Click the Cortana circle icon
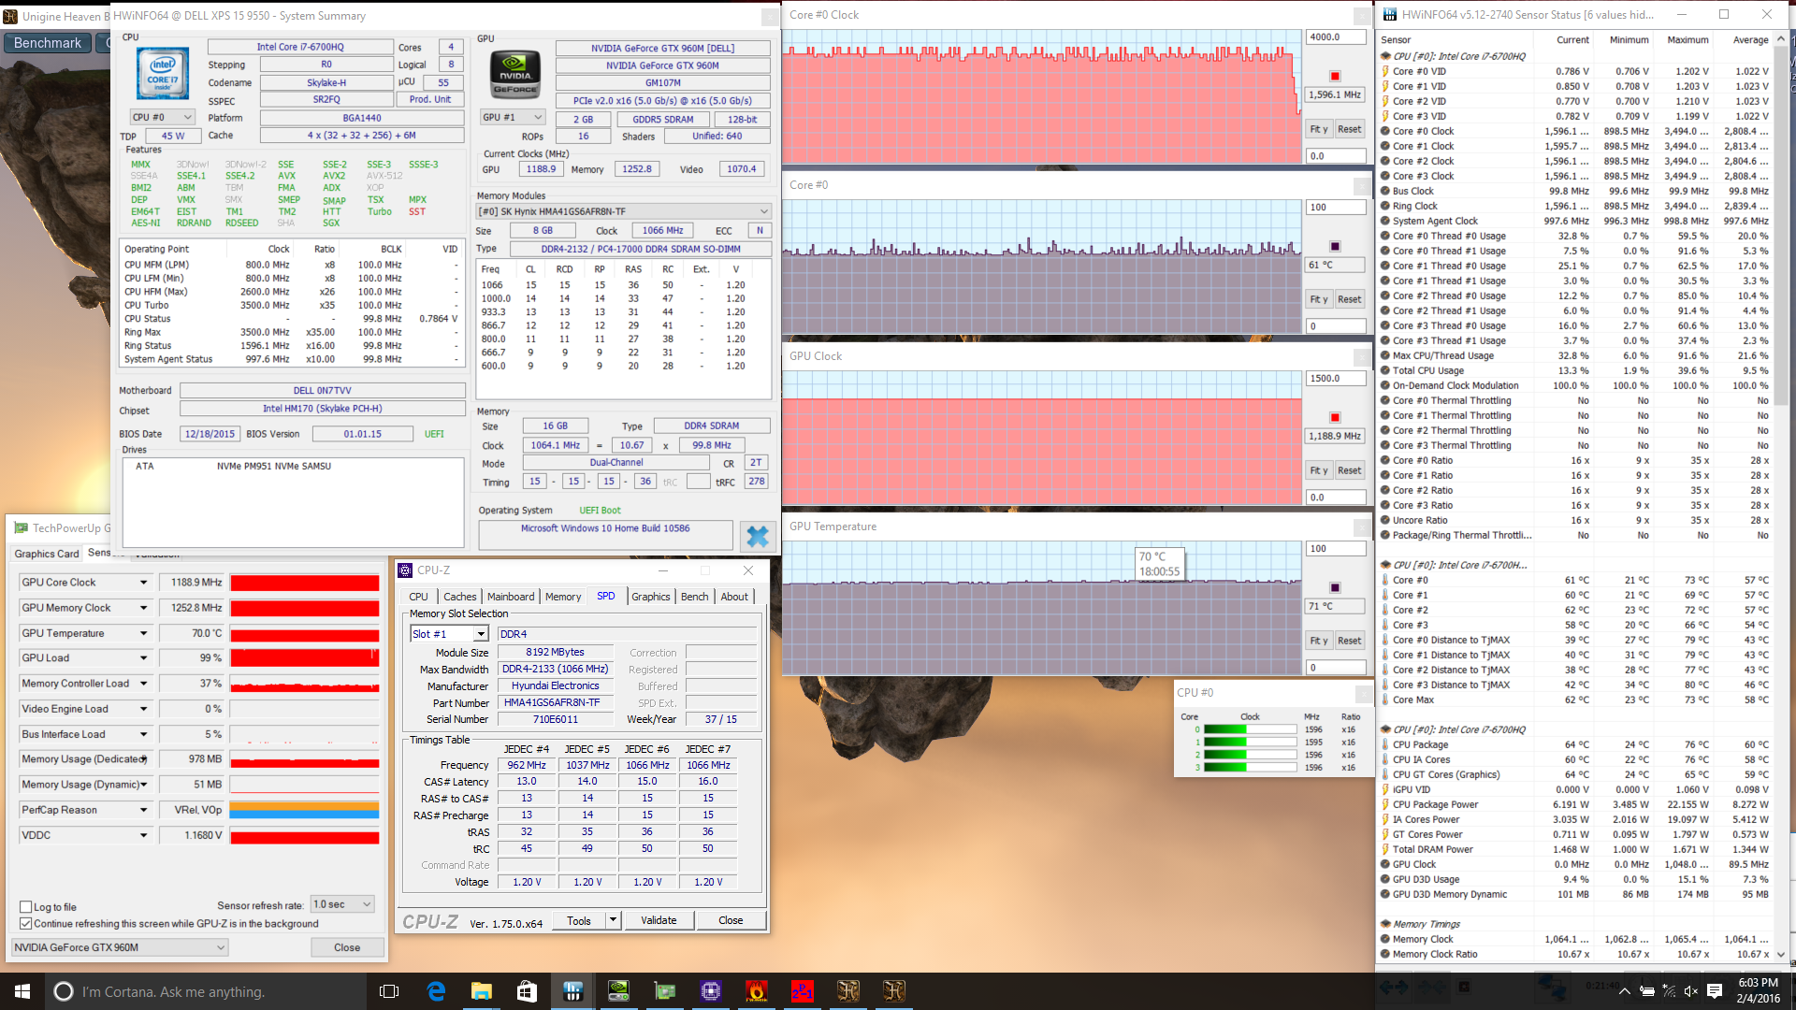Screen dimensions: 1796x1010 click(x=64, y=991)
